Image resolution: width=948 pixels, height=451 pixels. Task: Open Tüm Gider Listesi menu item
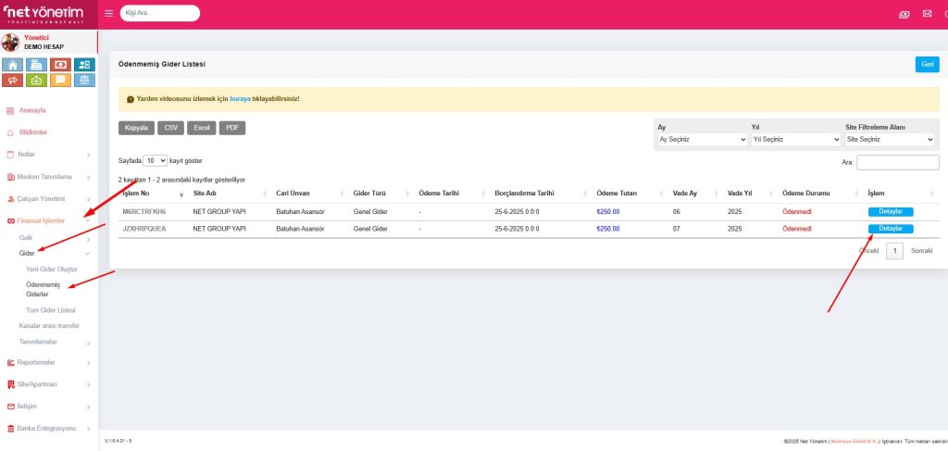click(x=50, y=309)
